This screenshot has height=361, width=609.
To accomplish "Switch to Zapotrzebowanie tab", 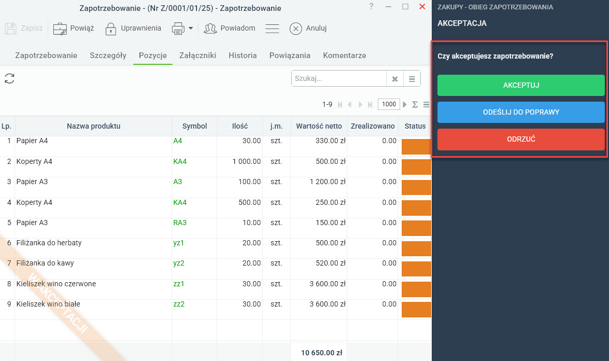I will pyautogui.click(x=46, y=55).
